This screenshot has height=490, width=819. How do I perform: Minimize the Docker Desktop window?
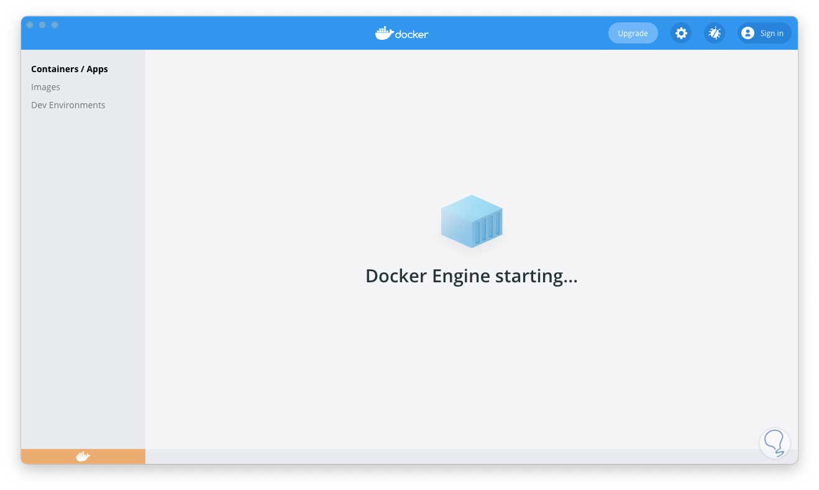(x=42, y=25)
